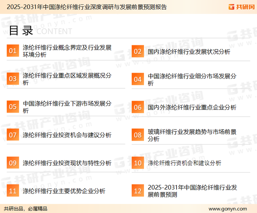Select chapter 玻璃纤维行业发展趋势与市场前景分析
The image size is (257, 213).
[192, 135]
